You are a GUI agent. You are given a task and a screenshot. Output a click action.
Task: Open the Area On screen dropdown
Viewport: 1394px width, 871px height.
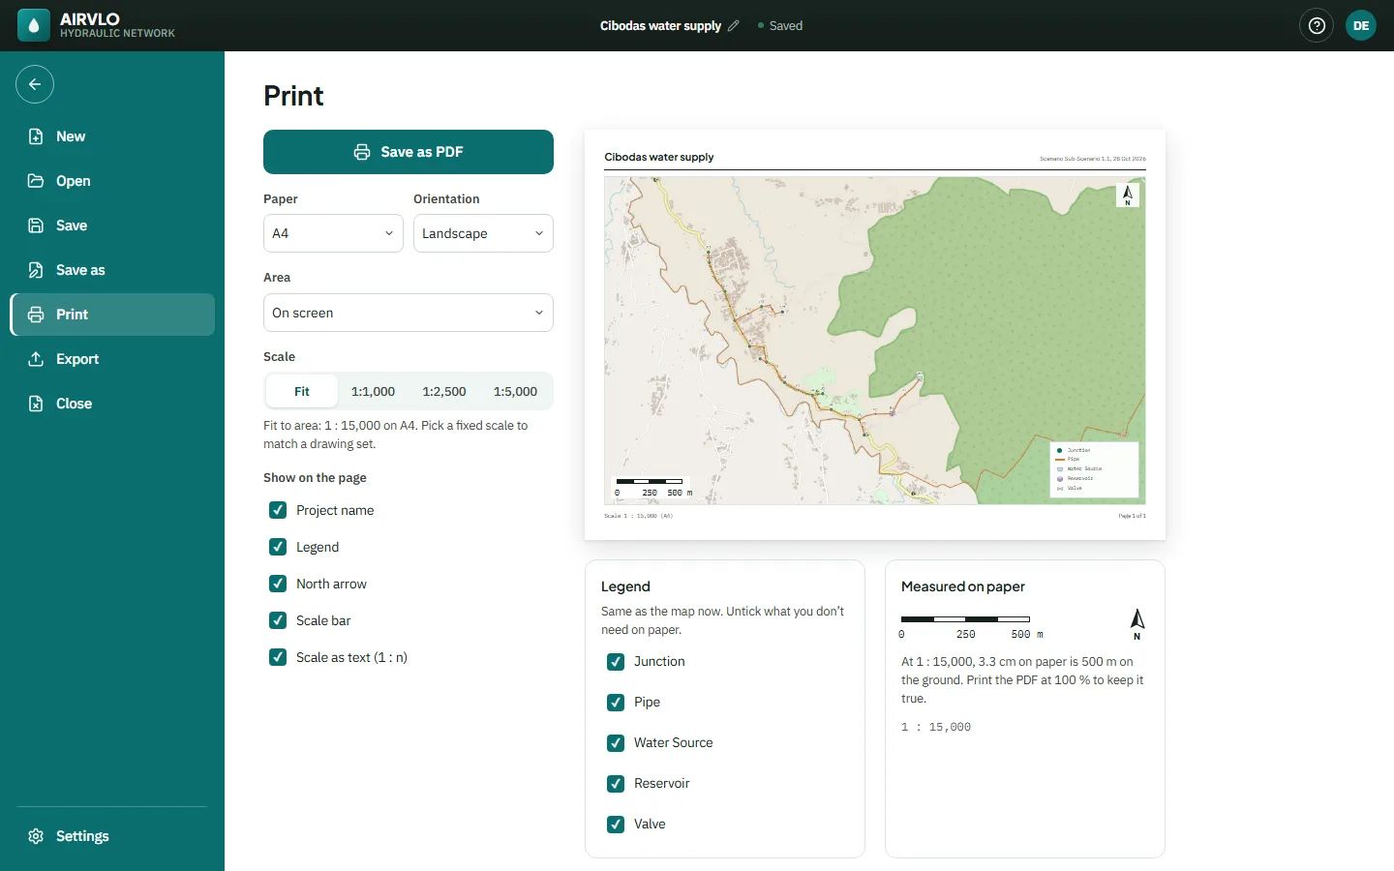[409, 313]
